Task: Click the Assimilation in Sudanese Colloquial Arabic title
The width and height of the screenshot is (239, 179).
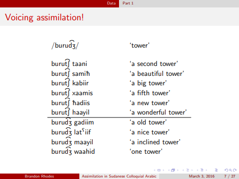Action: click(x=119, y=176)
